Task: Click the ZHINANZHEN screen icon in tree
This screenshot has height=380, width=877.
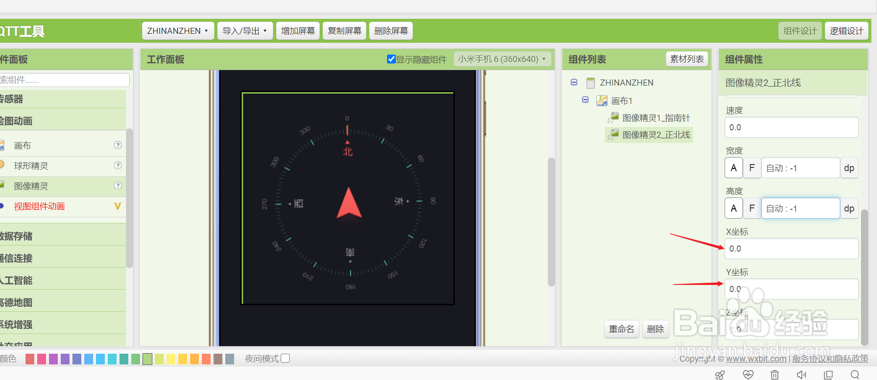Action: click(591, 83)
